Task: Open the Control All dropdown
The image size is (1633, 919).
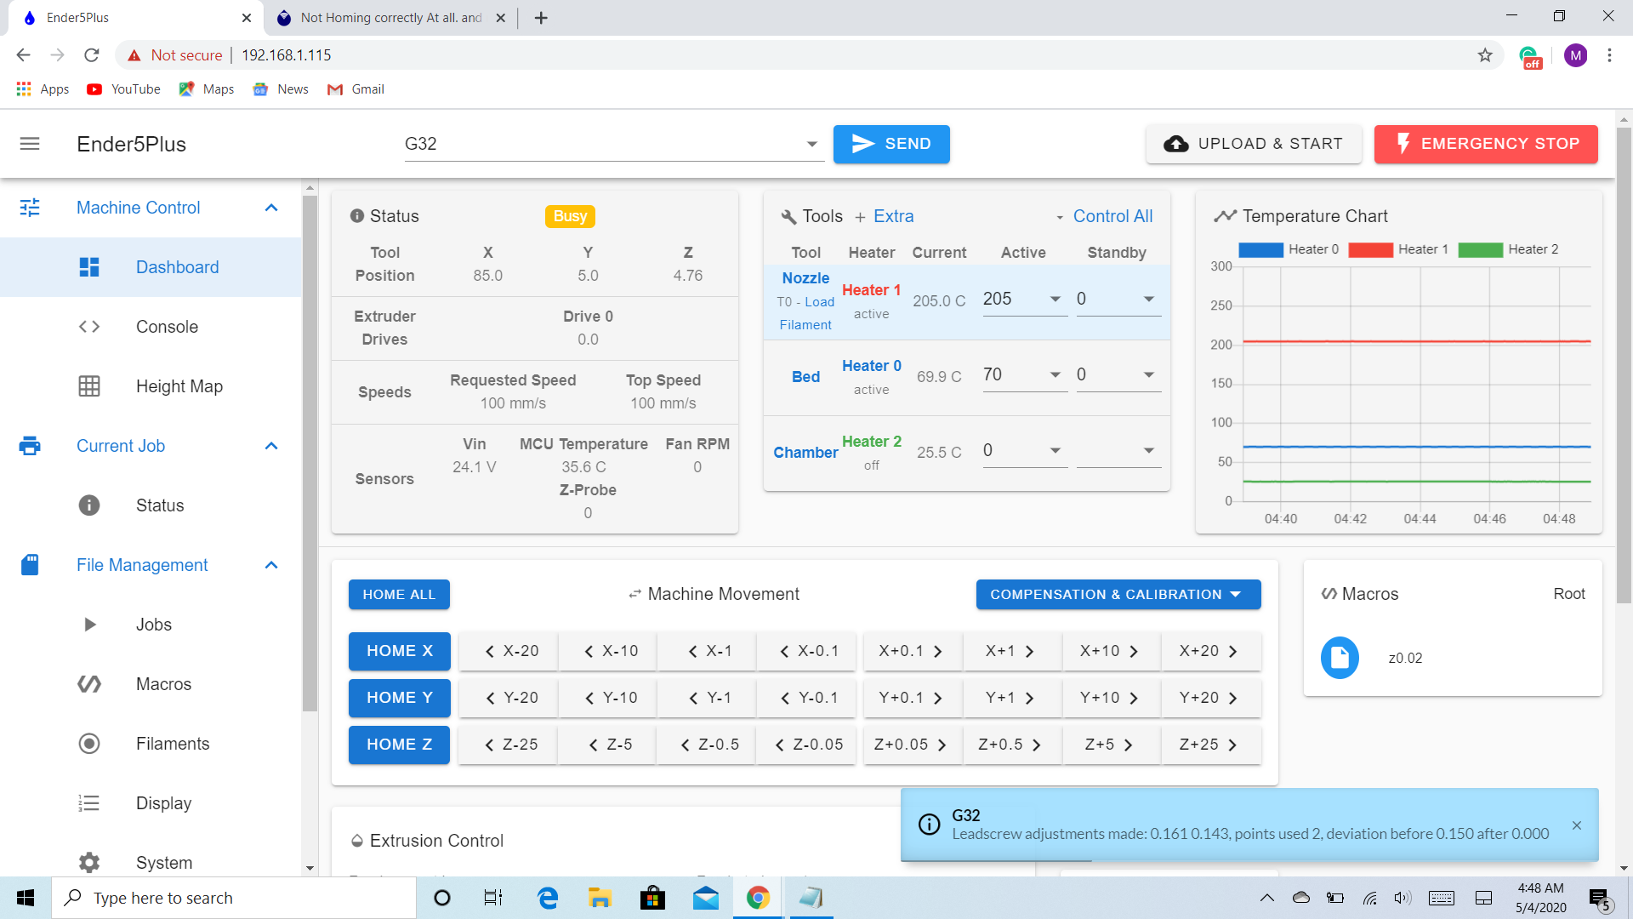Action: coord(1105,216)
